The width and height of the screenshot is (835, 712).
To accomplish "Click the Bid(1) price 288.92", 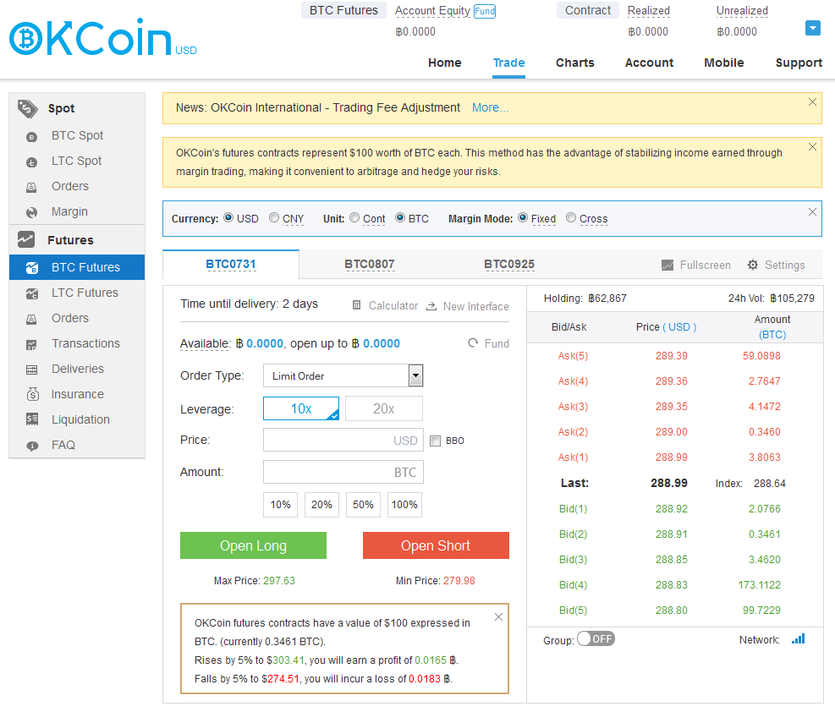I will point(671,509).
